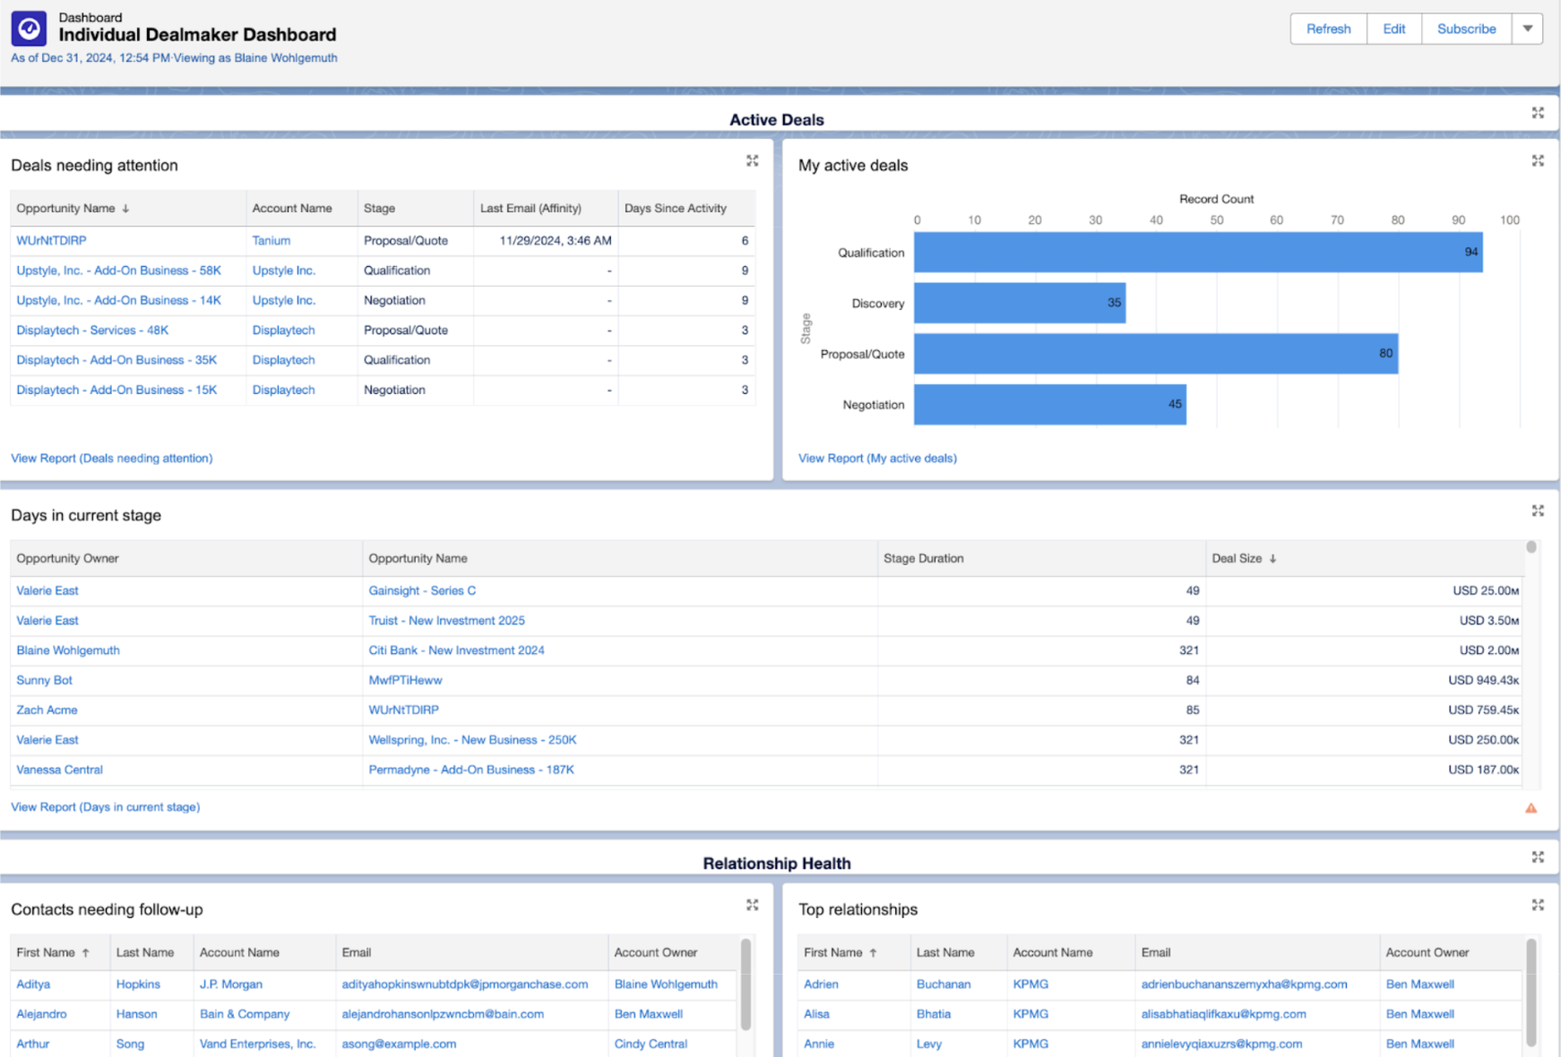Expand the Relationship Health section
Screen dimensions: 1561x1057
click(1539, 857)
